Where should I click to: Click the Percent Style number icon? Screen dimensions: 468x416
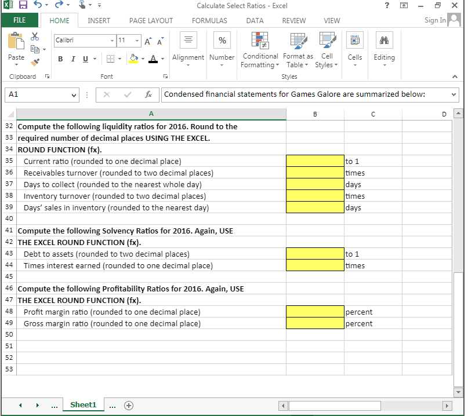(x=222, y=41)
